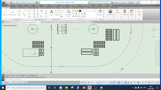Toggle annotation visibility in status bar
161x90 pixels.
(x=125, y=82)
